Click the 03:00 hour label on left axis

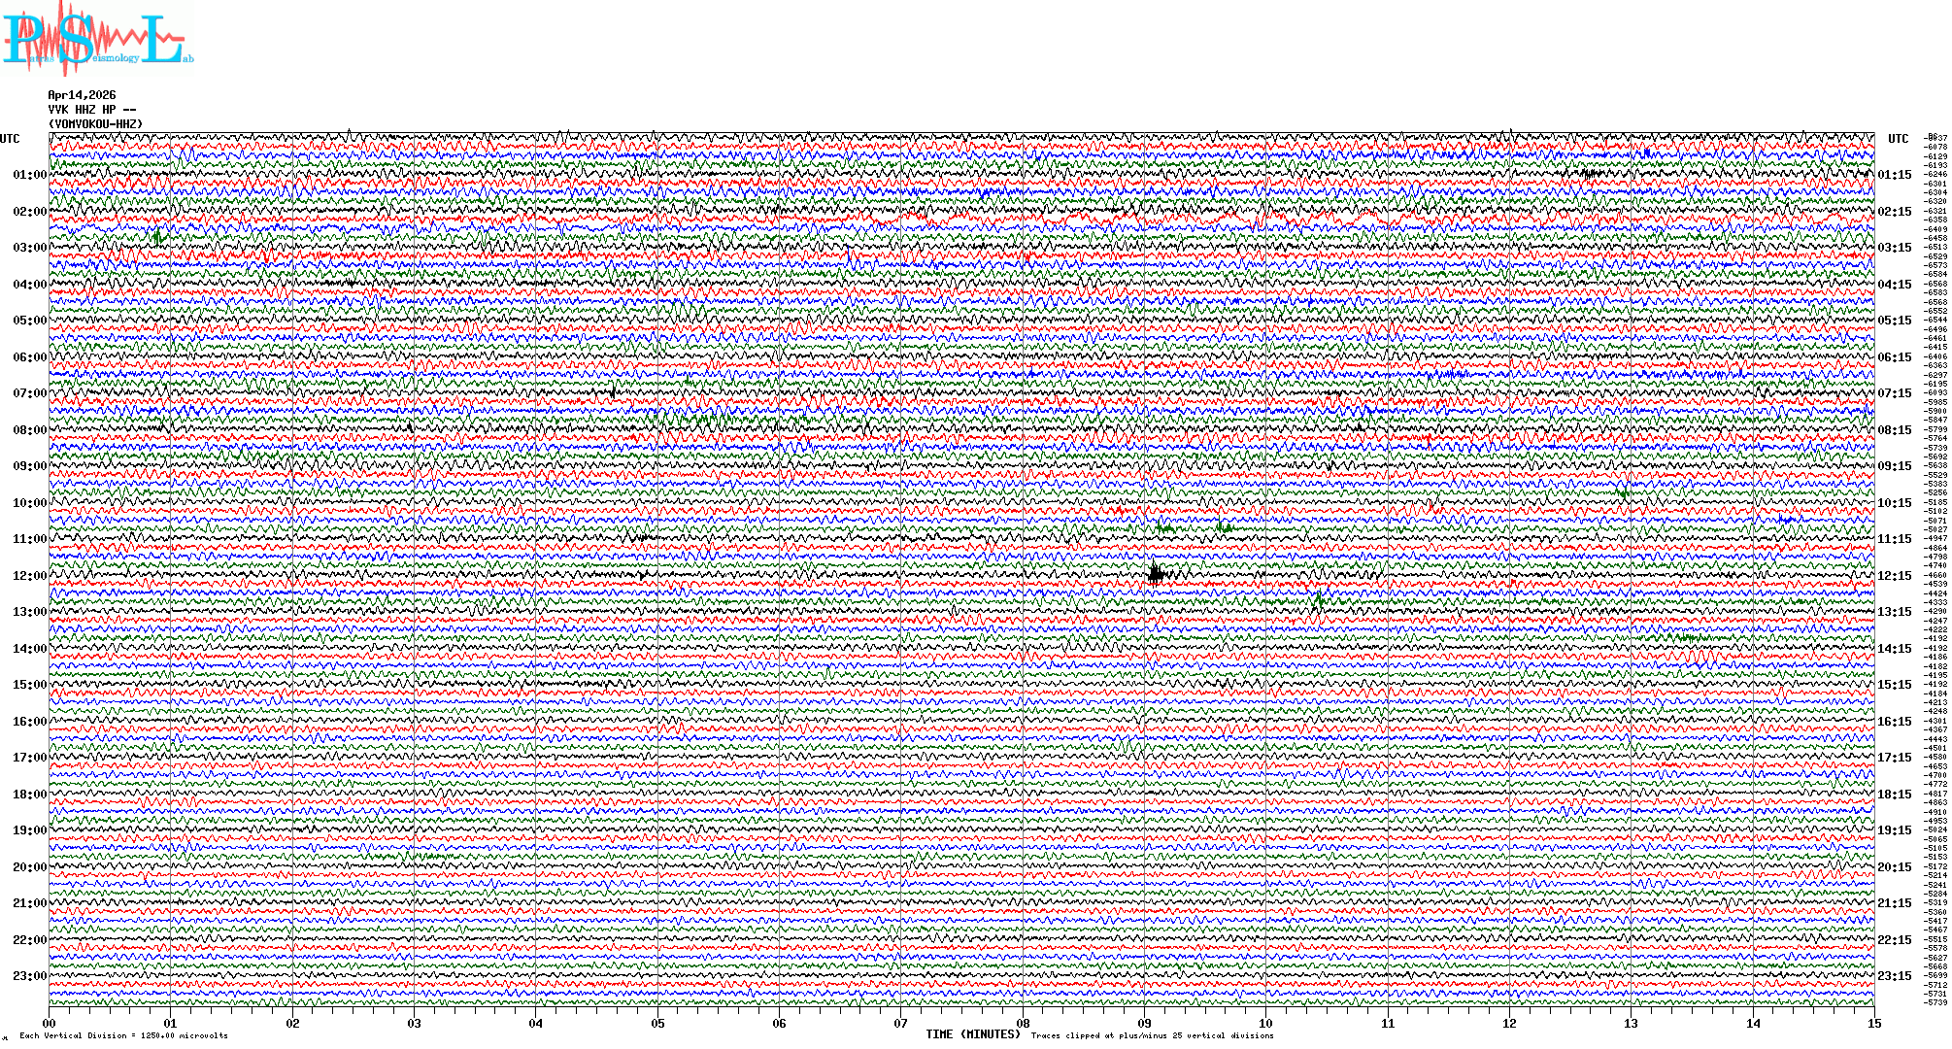[29, 248]
